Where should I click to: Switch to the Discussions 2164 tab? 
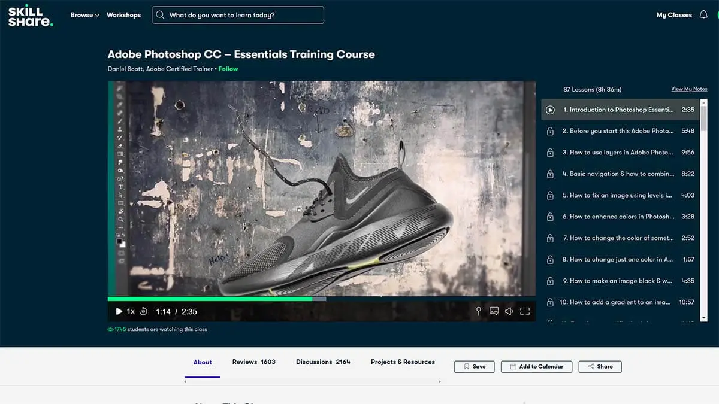323,362
